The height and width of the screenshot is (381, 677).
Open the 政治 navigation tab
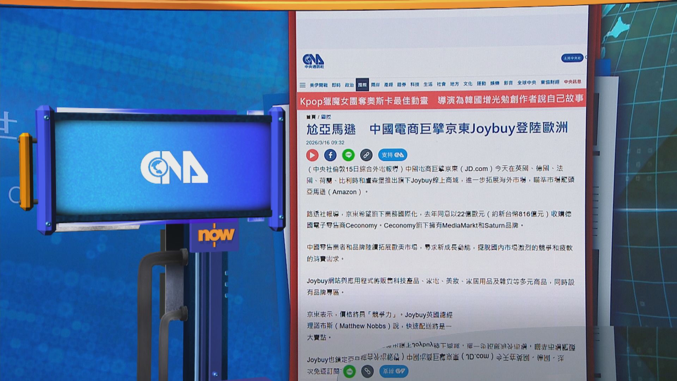pyautogui.click(x=349, y=85)
